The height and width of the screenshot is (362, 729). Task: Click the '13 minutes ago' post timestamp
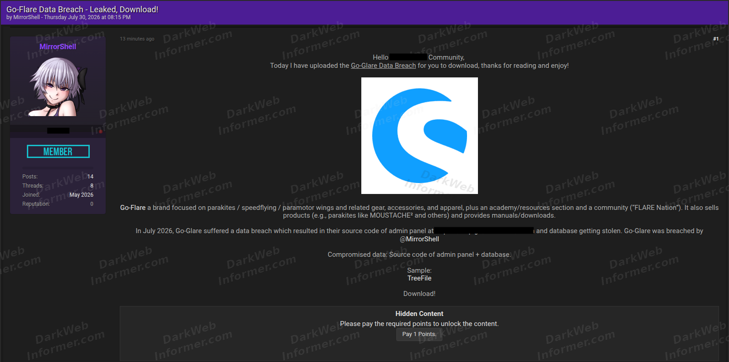tap(137, 39)
